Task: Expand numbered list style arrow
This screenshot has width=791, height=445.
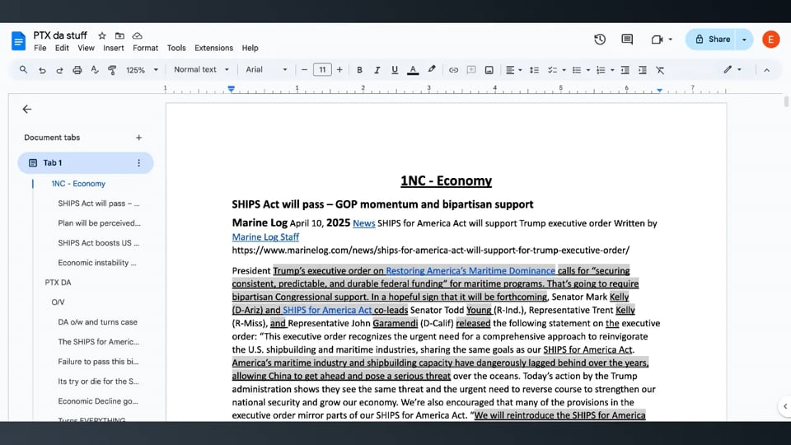Action: pos(612,70)
